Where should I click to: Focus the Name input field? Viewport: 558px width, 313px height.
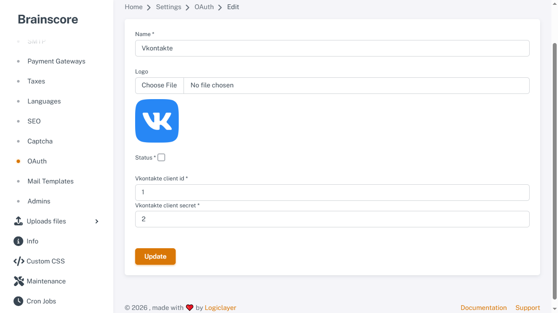click(x=332, y=48)
